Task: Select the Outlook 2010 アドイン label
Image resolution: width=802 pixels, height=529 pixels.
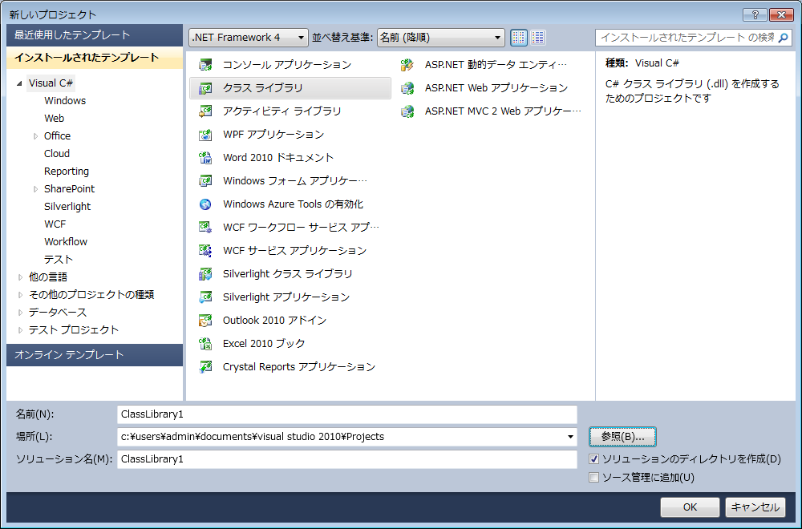Action: pos(274,320)
